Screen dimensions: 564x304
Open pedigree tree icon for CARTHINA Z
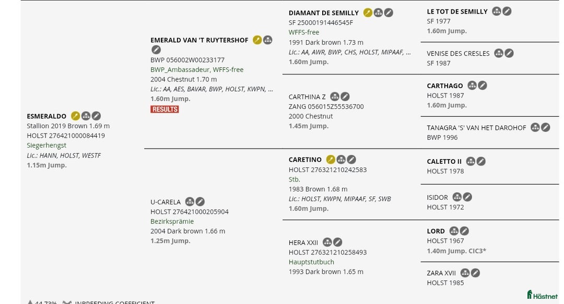pos(335,96)
